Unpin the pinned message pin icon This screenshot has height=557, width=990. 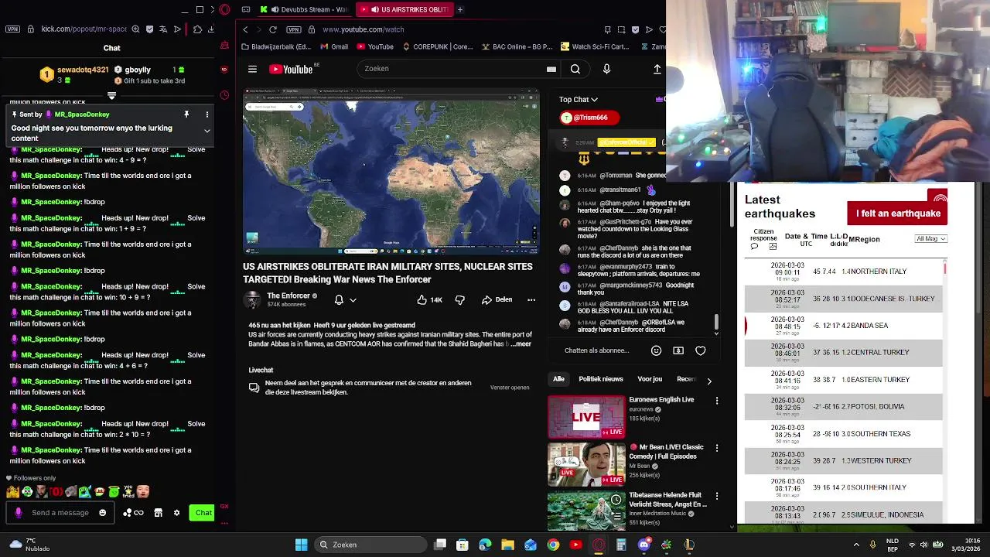186,114
